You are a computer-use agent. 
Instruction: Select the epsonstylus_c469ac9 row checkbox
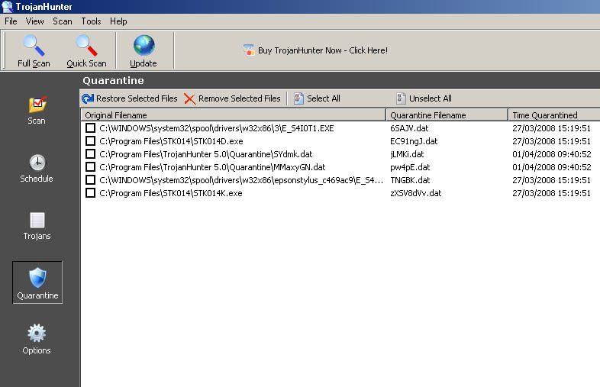90,180
